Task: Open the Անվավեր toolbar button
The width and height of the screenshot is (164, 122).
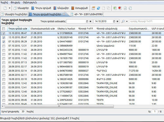Action: click(x=61, y=8)
